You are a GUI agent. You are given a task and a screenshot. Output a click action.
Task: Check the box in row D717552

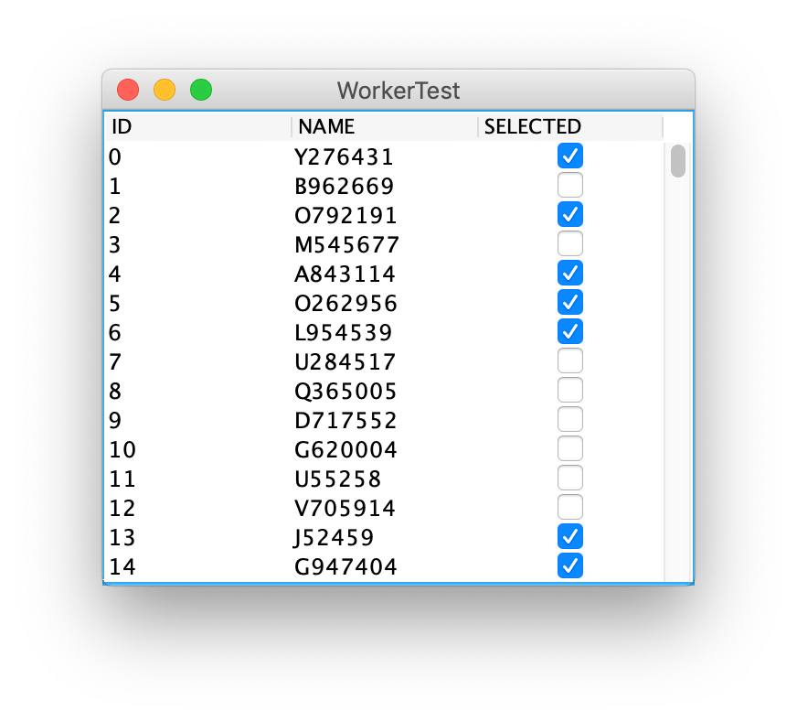tap(569, 419)
